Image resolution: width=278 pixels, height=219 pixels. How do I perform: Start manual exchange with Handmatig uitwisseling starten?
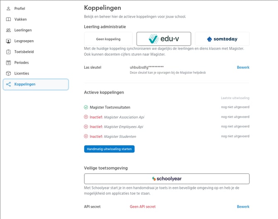[109, 149]
